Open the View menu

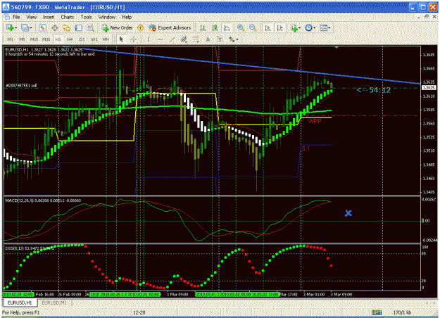click(x=32, y=17)
